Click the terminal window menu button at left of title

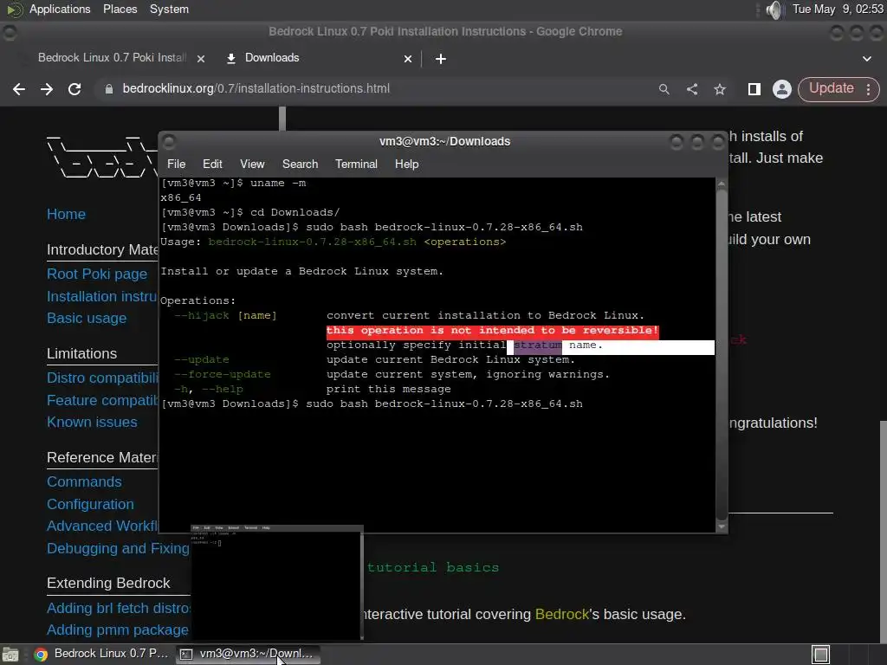169,141
